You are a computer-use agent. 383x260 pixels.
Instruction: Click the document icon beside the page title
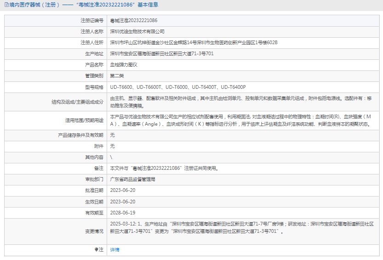point(5,5)
